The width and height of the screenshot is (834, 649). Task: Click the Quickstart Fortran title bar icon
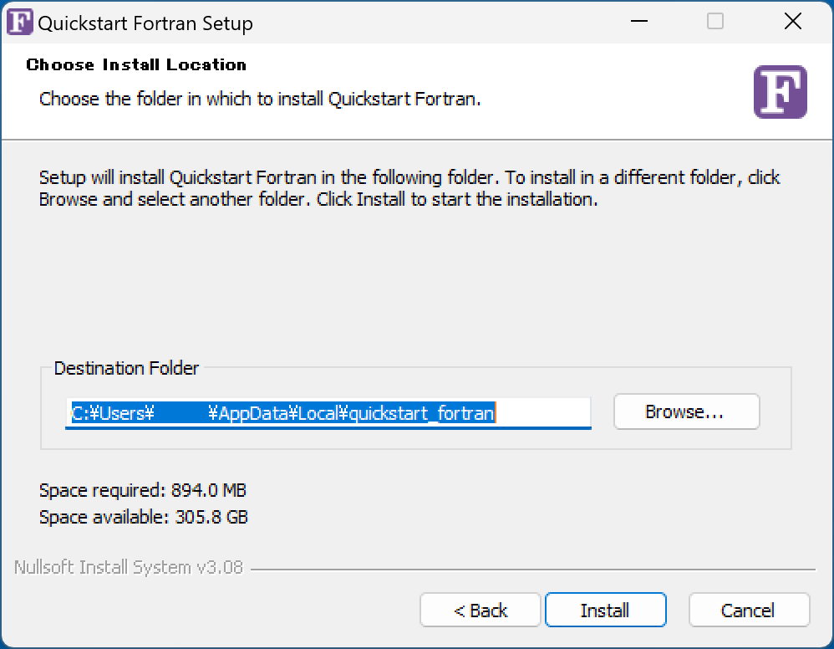(x=18, y=23)
